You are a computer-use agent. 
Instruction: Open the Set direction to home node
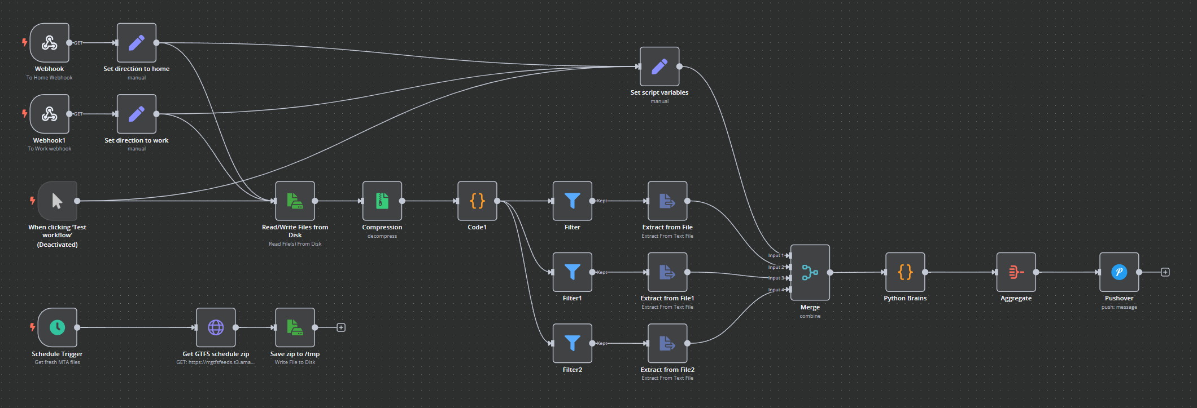pyautogui.click(x=137, y=43)
